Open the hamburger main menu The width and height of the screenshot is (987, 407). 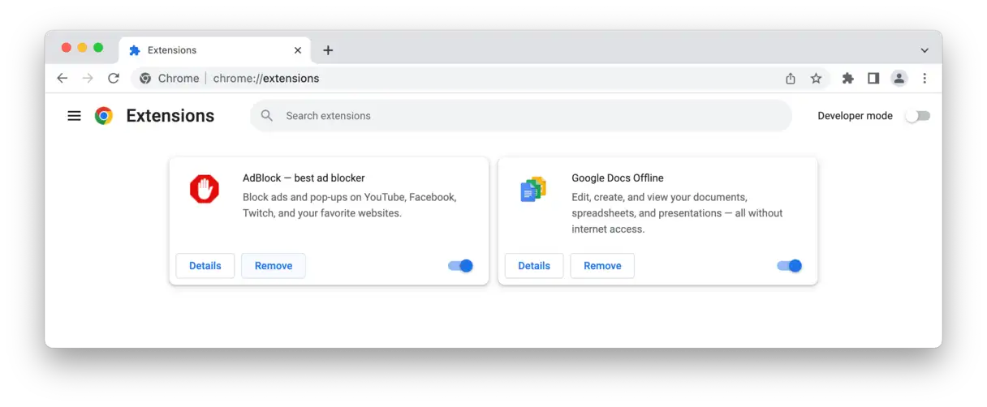(x=74, y=116)
